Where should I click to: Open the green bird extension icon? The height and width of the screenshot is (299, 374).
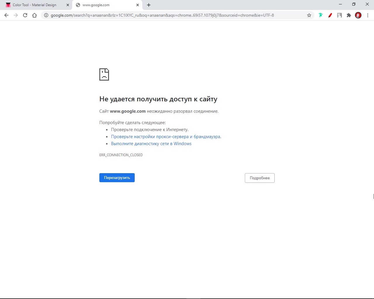[x=321, y=15]
